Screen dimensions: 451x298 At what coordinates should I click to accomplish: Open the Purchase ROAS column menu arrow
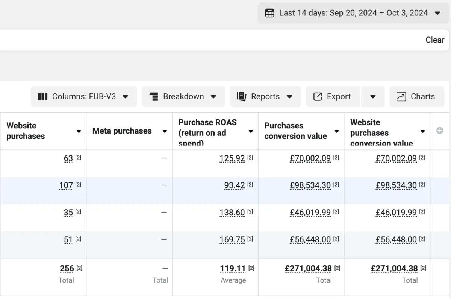pos(251,131)
